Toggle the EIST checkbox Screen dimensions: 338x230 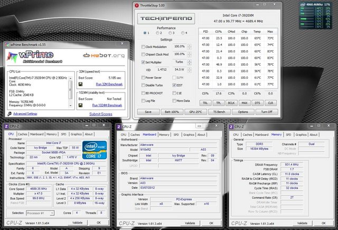click(x=174, y=85)
